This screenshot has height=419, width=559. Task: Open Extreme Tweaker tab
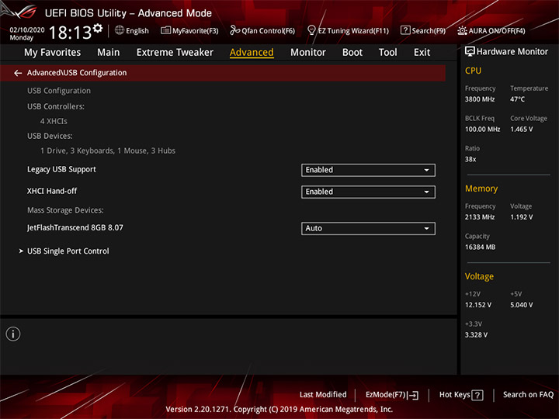[175, 53]
